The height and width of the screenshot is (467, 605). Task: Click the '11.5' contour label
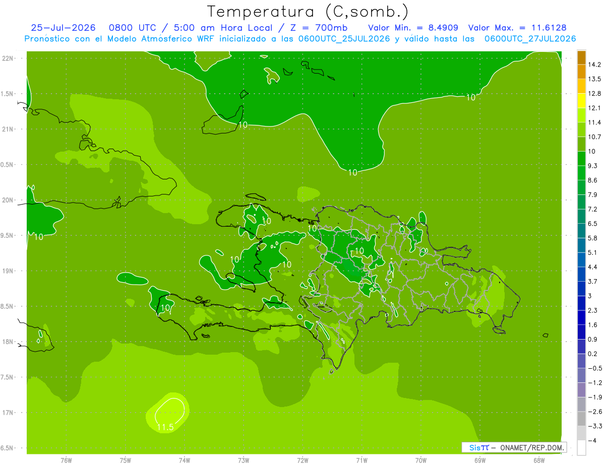(x=165, y=427)
